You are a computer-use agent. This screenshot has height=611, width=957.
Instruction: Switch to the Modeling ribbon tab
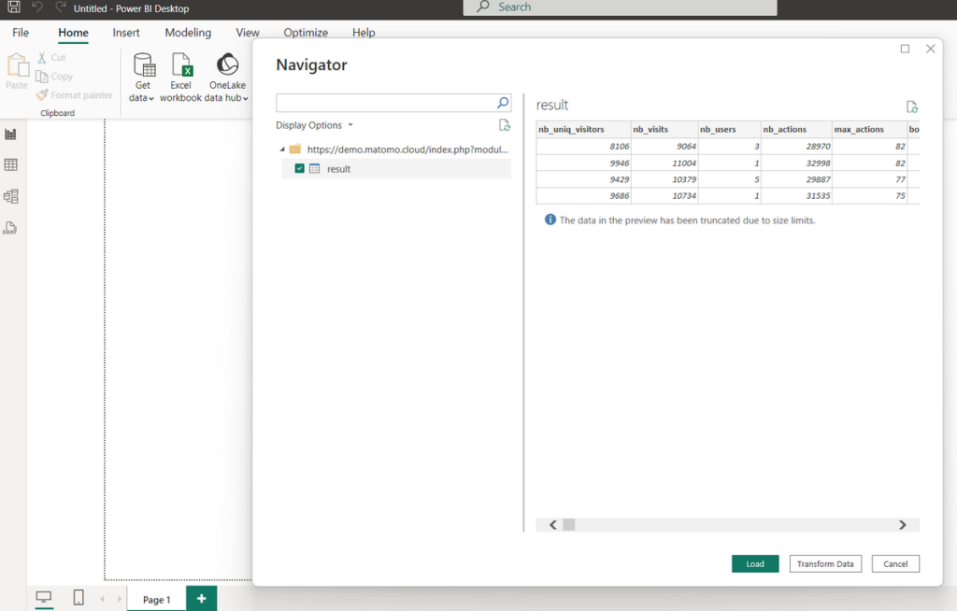click(x=187, y=32)
